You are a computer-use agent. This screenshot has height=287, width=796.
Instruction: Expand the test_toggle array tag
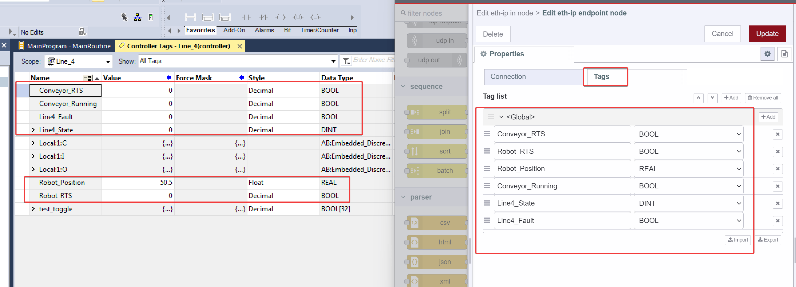(33, 209)
